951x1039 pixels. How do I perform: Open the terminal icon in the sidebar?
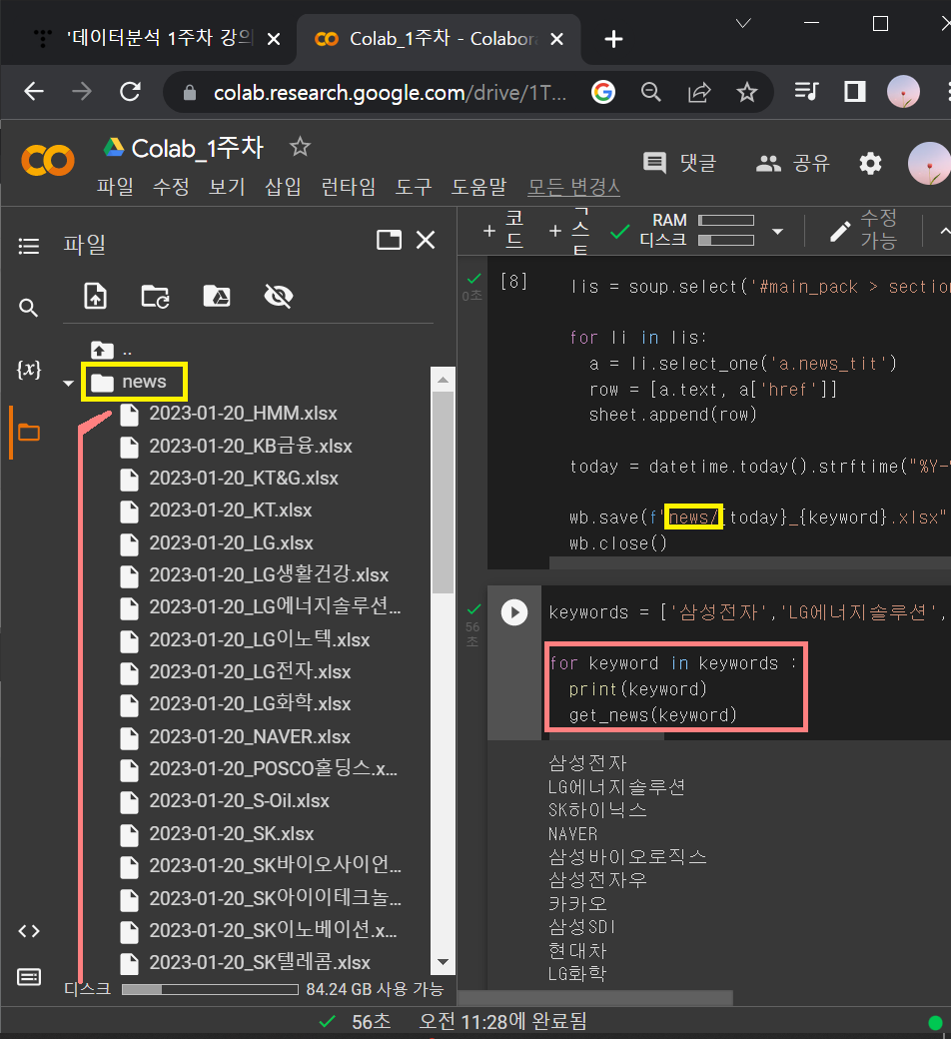click(x=29, y=977)
